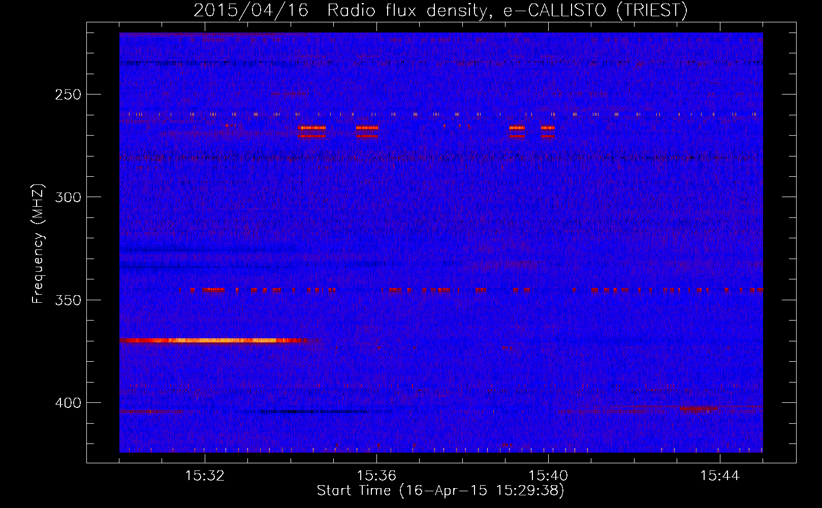
Task: Click the 15:36 time tick label
Action: pyautogui.click(x=376, y=476)
